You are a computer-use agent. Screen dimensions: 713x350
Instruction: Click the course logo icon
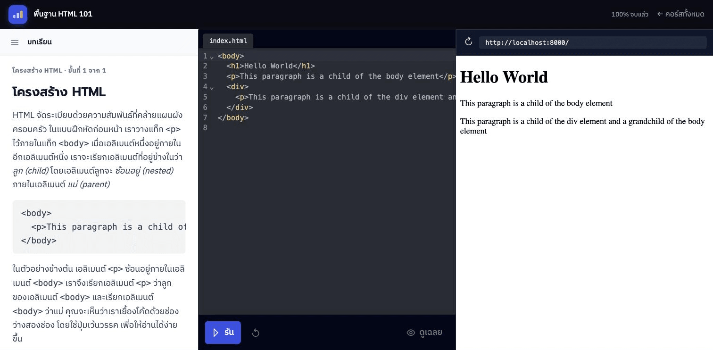point(18,14)
